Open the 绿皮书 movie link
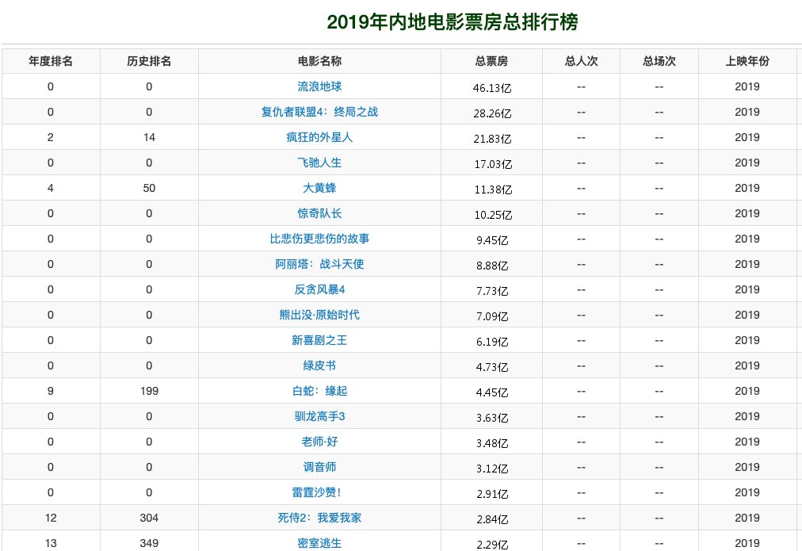The width and height of the screenshot is (802, 551). coord(319,365)
